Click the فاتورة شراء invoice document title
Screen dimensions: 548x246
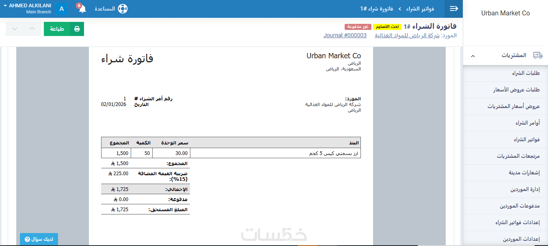click(x=127, y=59)
